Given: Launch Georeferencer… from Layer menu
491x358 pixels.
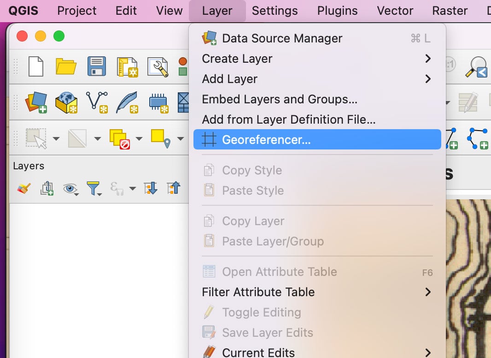Looking at the screenshot, I should [x=317, y=139].
